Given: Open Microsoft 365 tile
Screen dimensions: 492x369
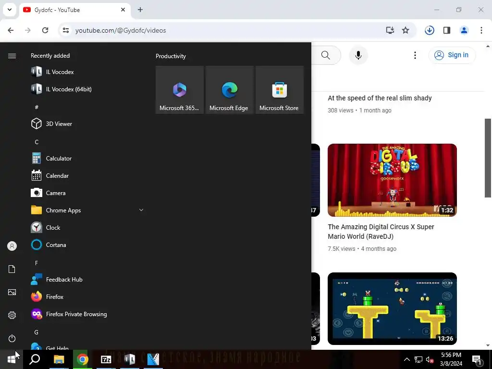Looking at the screenshot, I should point(180,90).
